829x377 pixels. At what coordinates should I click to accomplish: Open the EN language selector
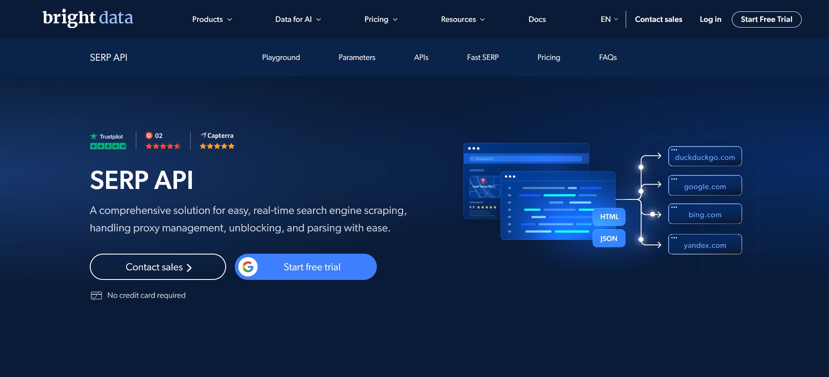click(x=609, y=19)
